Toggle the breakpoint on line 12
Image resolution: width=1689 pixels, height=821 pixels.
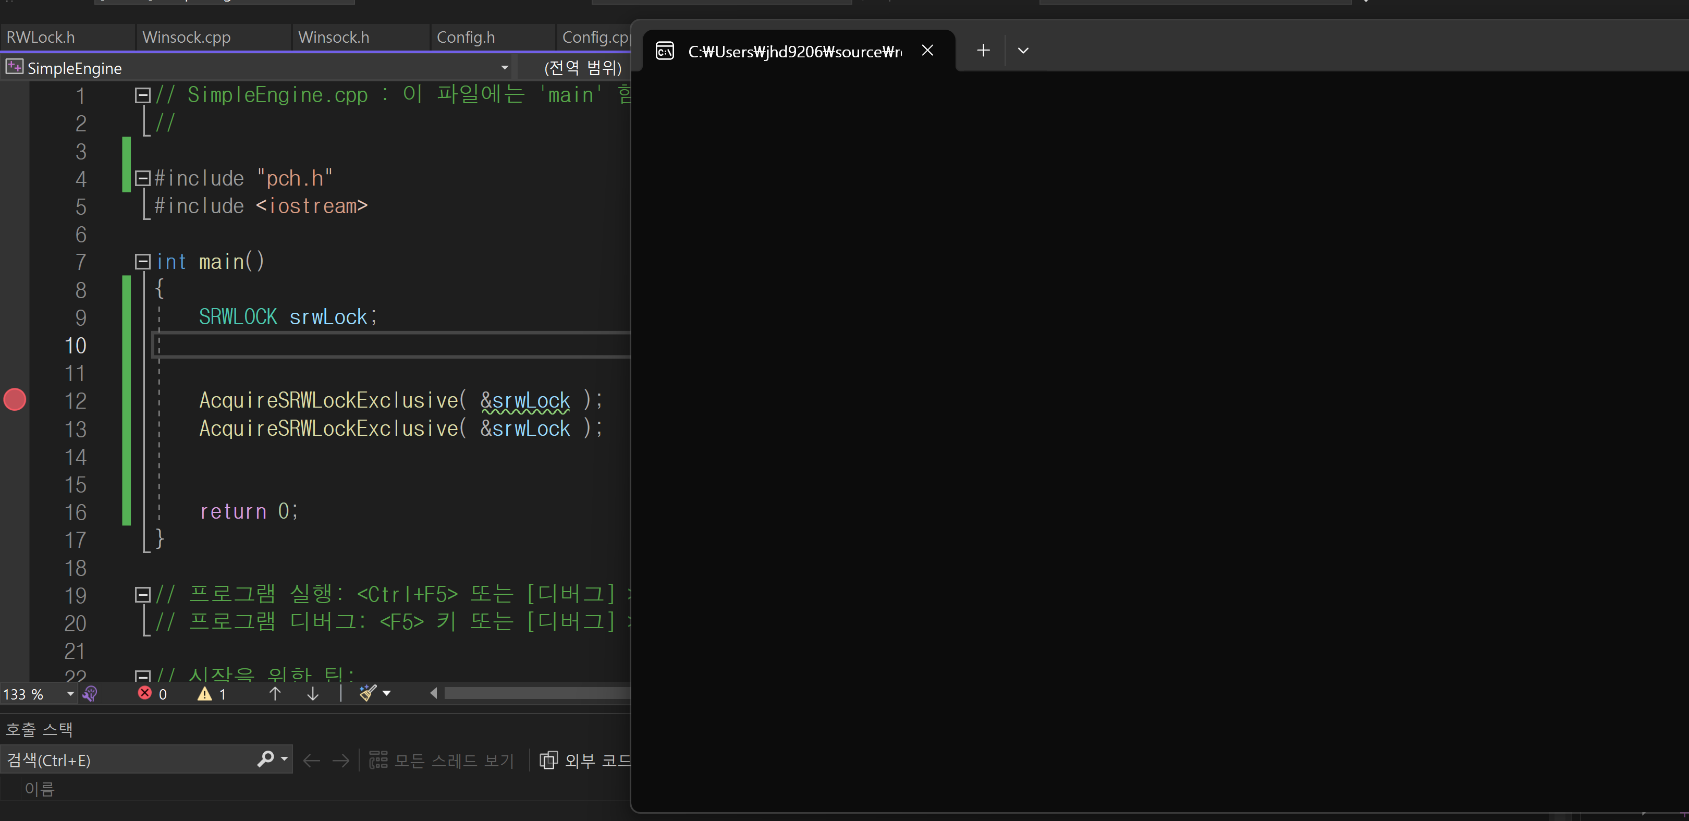click(15, 400)
